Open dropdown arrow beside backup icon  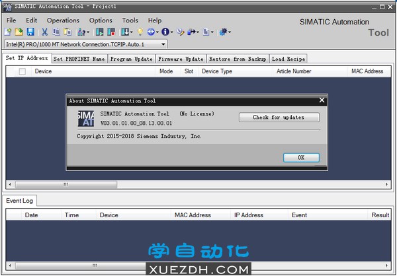[x=198, y=32]
